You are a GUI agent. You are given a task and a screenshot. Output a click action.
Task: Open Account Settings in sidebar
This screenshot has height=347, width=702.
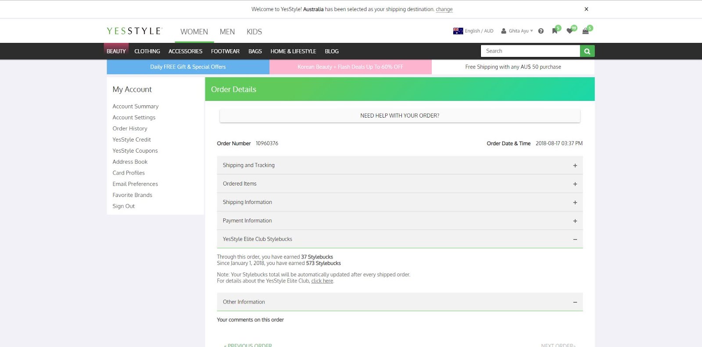pyautogui.click(x=134, y=118)
